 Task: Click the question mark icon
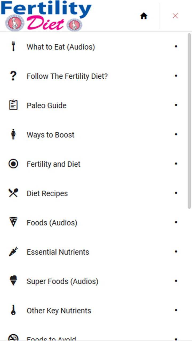point(13,76)
